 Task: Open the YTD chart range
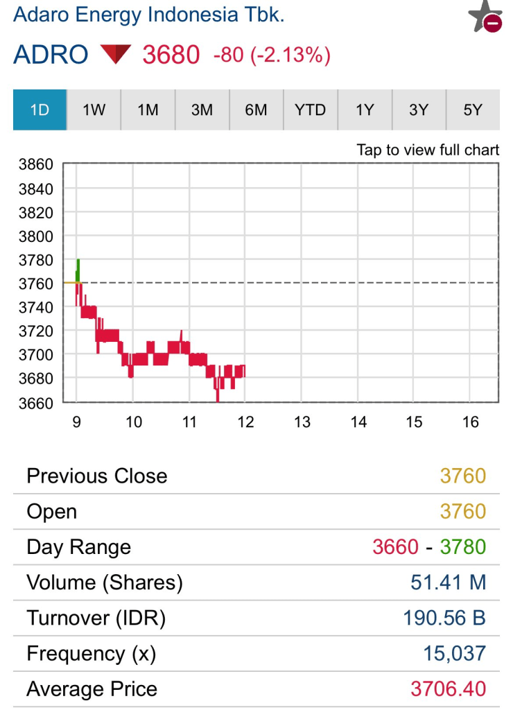pos(310,110)
